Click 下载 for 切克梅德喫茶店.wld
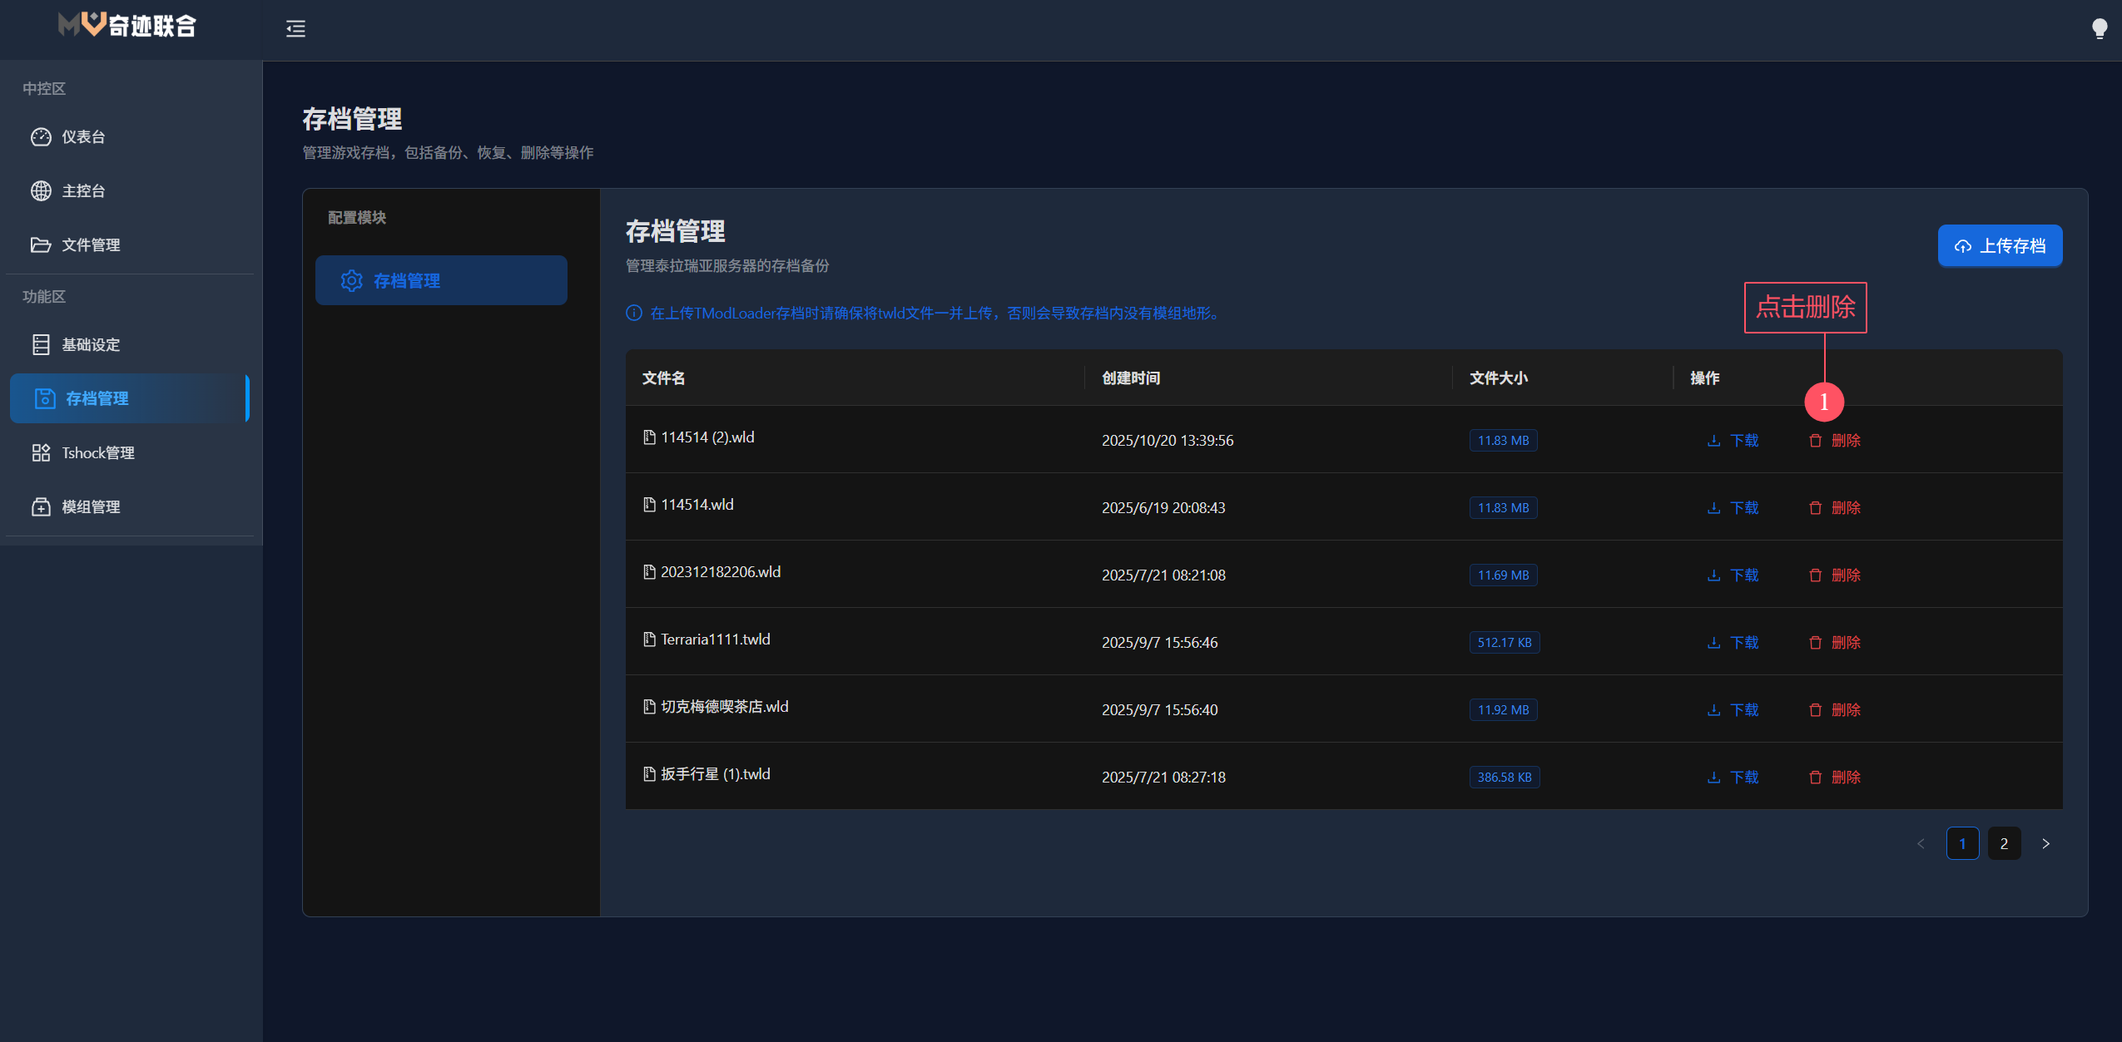This screenshot has width=2122, height=1042. (1744, 709)
